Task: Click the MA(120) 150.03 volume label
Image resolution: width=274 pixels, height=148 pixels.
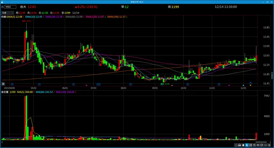Action: [66, 92]
